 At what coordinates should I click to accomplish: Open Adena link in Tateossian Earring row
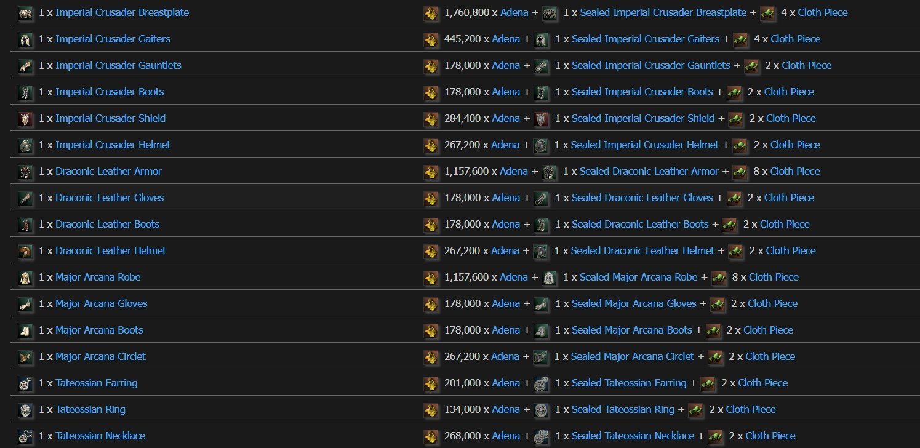[x=506, y=383]
